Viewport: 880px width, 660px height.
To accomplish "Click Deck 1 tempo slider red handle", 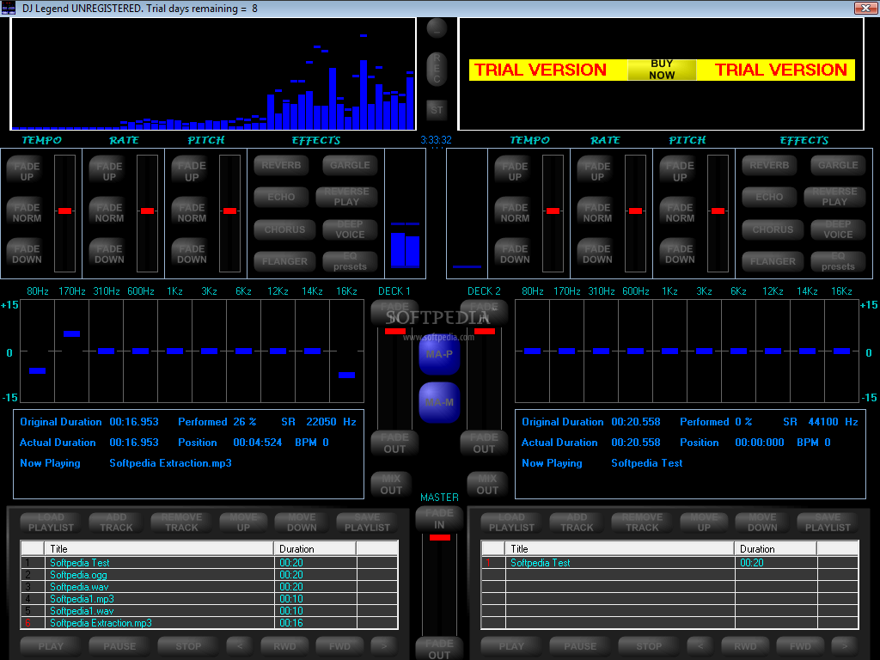I will pos(65,211).
